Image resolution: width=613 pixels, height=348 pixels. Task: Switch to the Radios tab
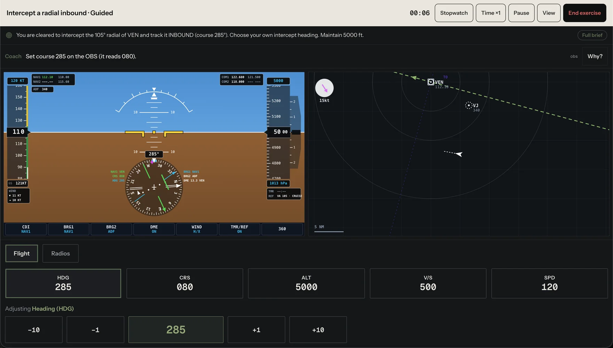(61, 253)
